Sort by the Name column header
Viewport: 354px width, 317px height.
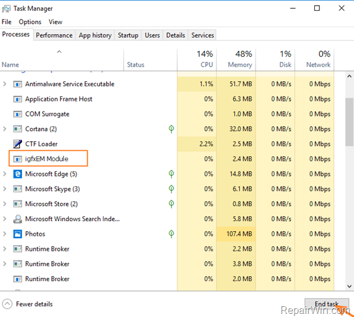coord(62,60)
